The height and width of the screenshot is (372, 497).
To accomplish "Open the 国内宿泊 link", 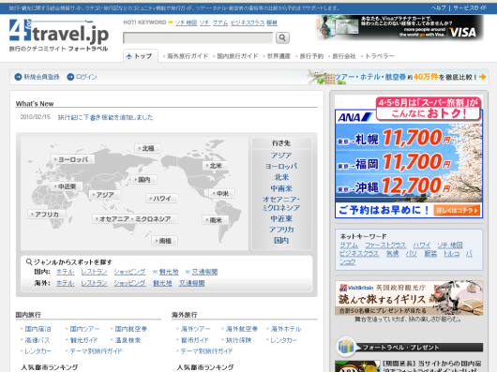I will coord(38,329).
